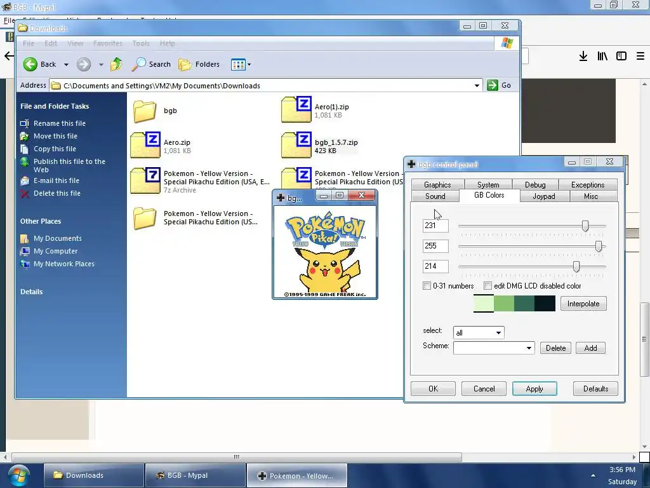This screenshot has width=650, height=488.
Task: Click Copy this file task
Action: point(55,149)
